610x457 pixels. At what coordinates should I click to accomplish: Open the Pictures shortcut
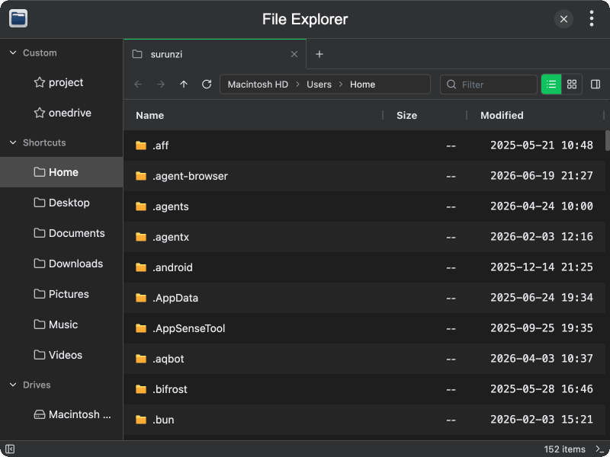click(62, 294)
